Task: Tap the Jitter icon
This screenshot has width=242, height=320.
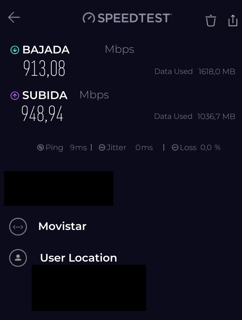Action: tap(102, 148)
